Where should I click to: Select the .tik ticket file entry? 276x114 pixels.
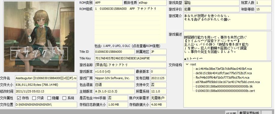(x=224, y=86)
